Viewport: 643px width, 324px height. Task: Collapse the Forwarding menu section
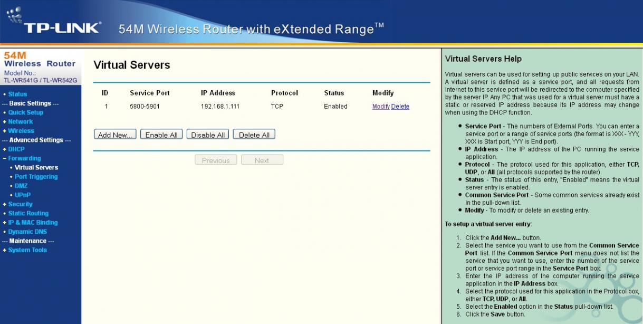coord(24,158)
